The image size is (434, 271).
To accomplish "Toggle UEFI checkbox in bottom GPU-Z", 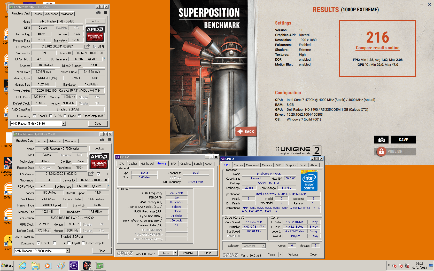I will (x=99, y=174).
